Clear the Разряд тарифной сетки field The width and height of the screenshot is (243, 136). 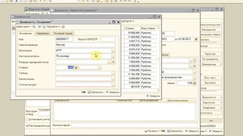113,62
